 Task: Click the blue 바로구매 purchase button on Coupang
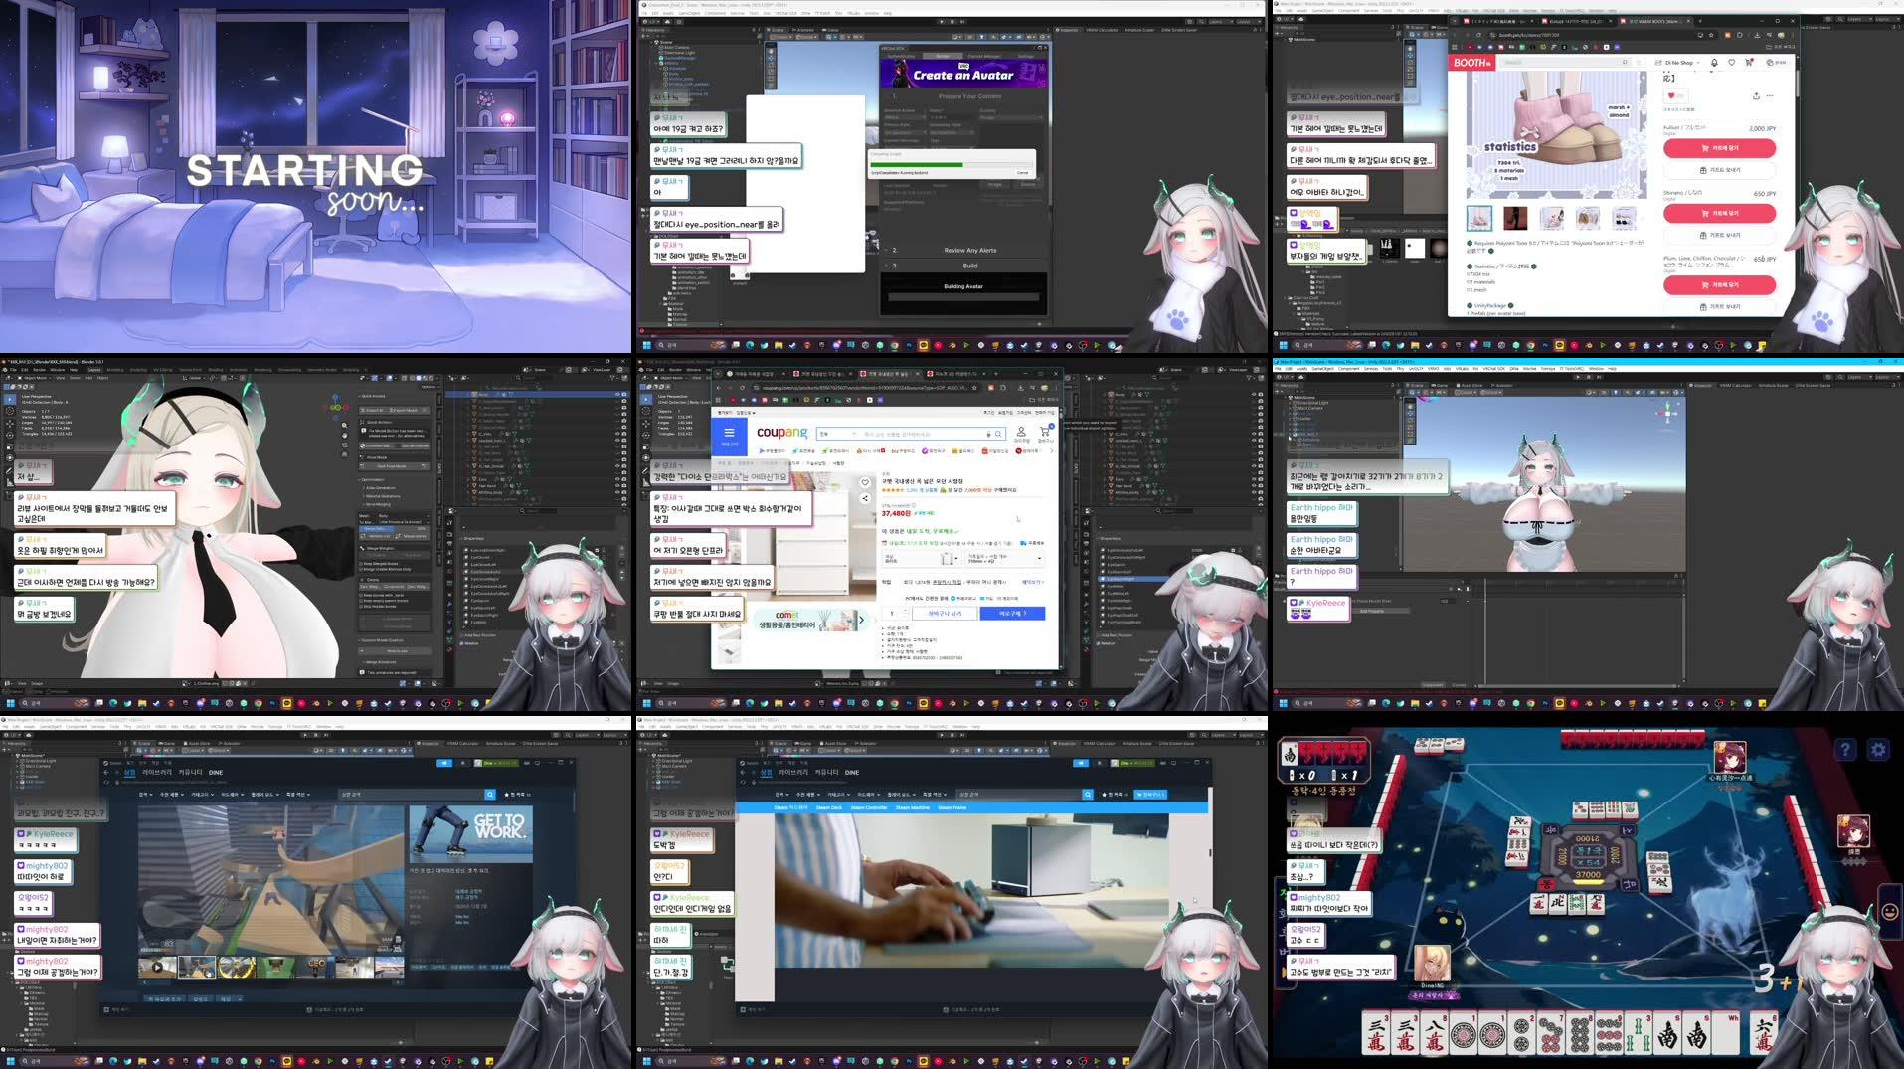pyautogui.click(x=1011, y=614)
